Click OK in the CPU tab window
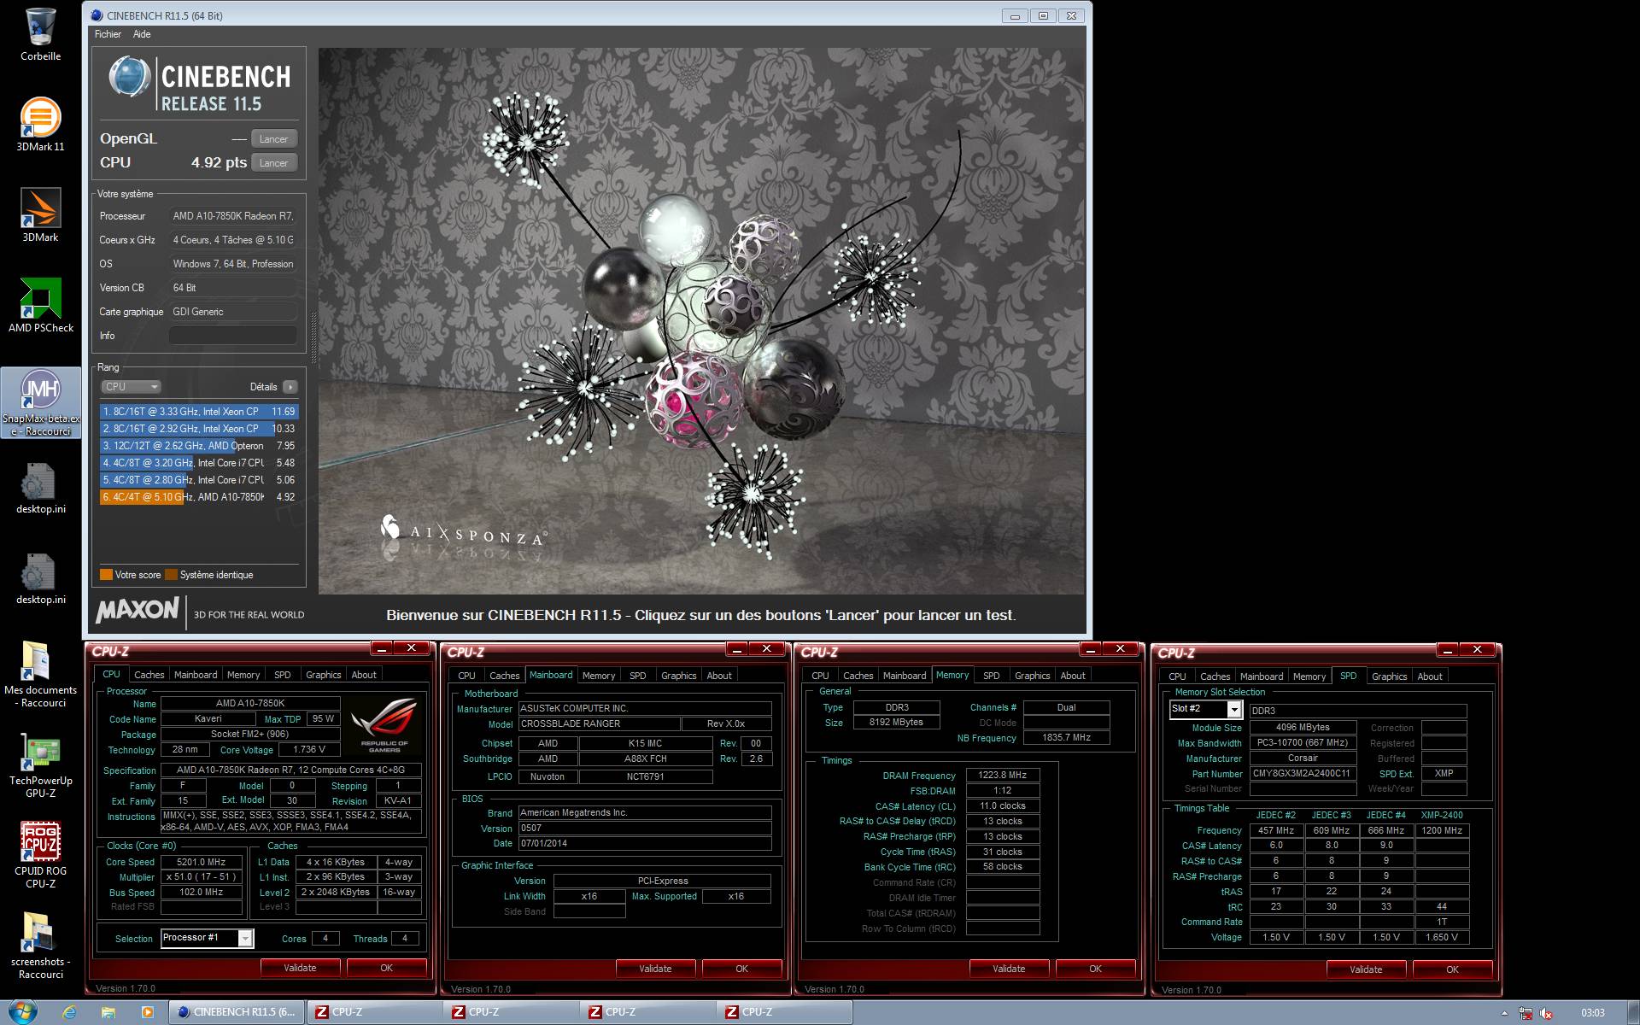The image size is (1640, 1025). click(x=387, y=968)
